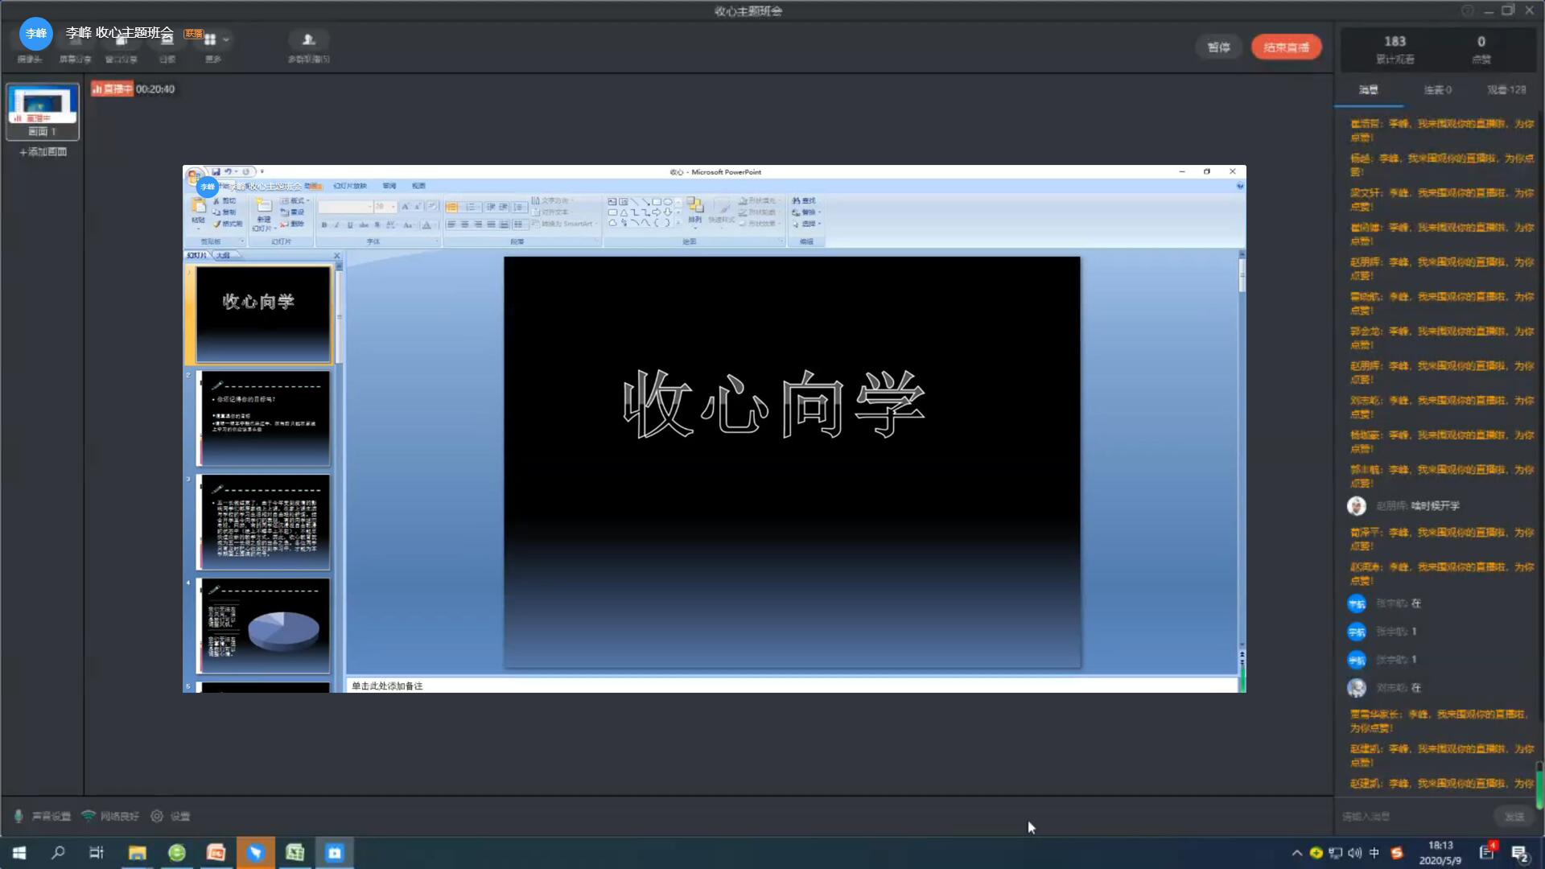Open the 视图 view ribbon tab
1545x869 pixels.
pyautogui.click(x=418, y=186)
